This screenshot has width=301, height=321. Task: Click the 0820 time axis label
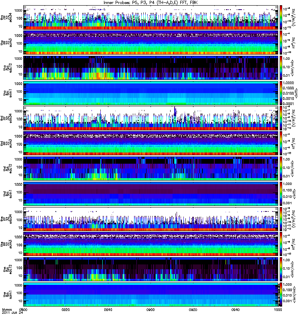(x=65, y=309)
